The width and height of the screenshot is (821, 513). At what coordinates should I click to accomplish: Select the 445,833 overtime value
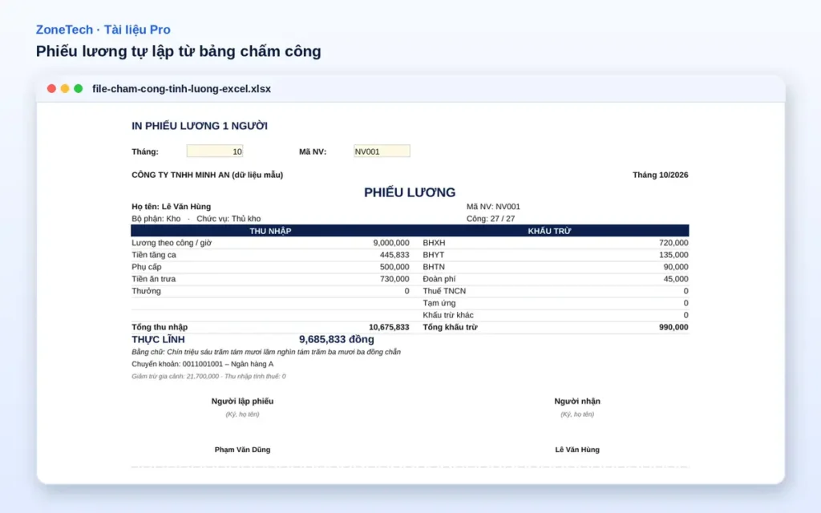pyautogui.click(x=394, y=255)
